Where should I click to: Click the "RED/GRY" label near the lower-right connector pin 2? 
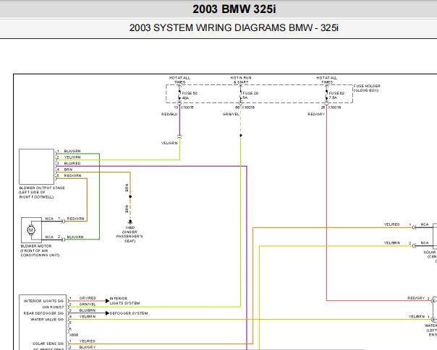416,298
